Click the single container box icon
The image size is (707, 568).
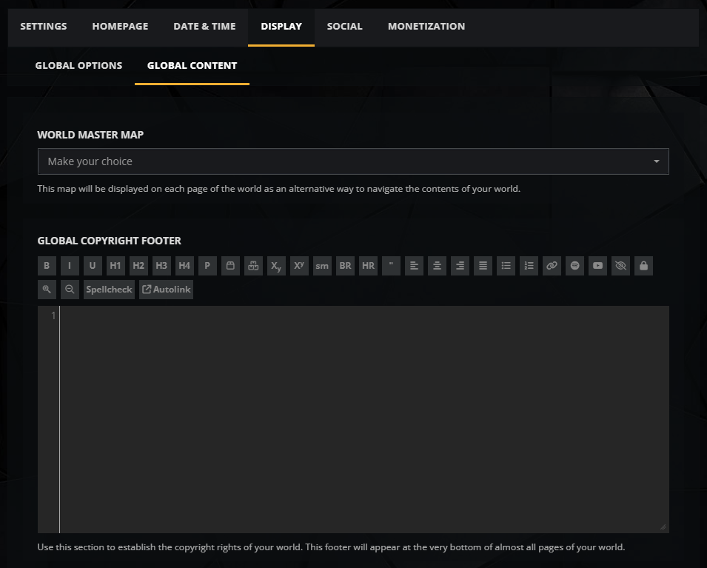[230, 266]
